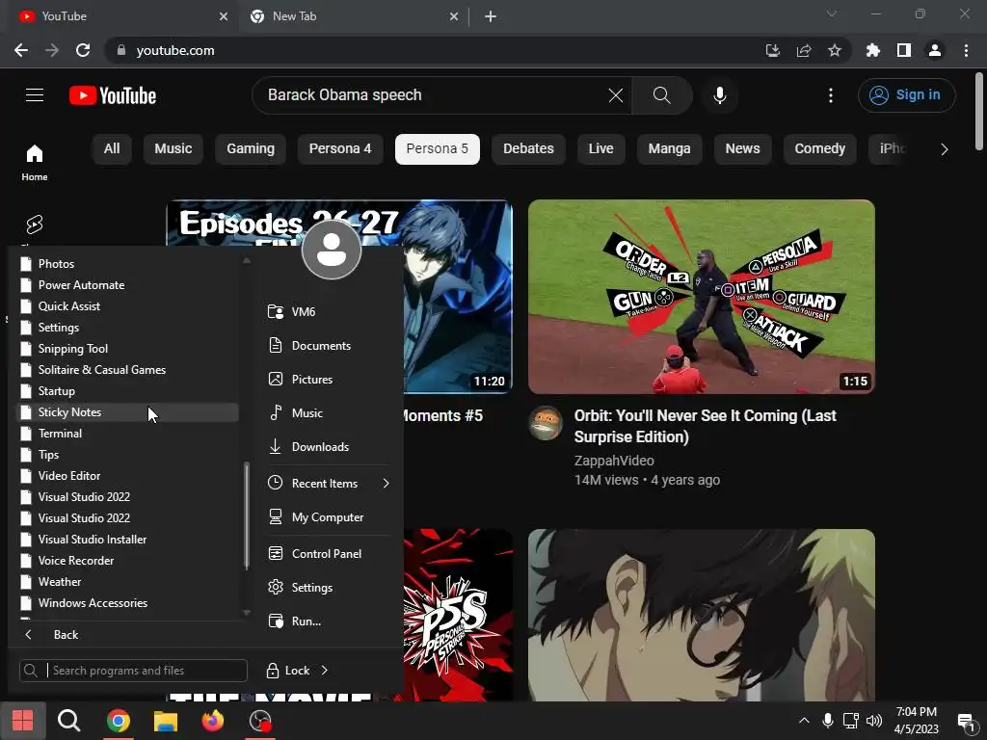Image resolution: width=987 pixels, height=740 pixels.
Task: Share this page icon in address bar
Action: 804,50
